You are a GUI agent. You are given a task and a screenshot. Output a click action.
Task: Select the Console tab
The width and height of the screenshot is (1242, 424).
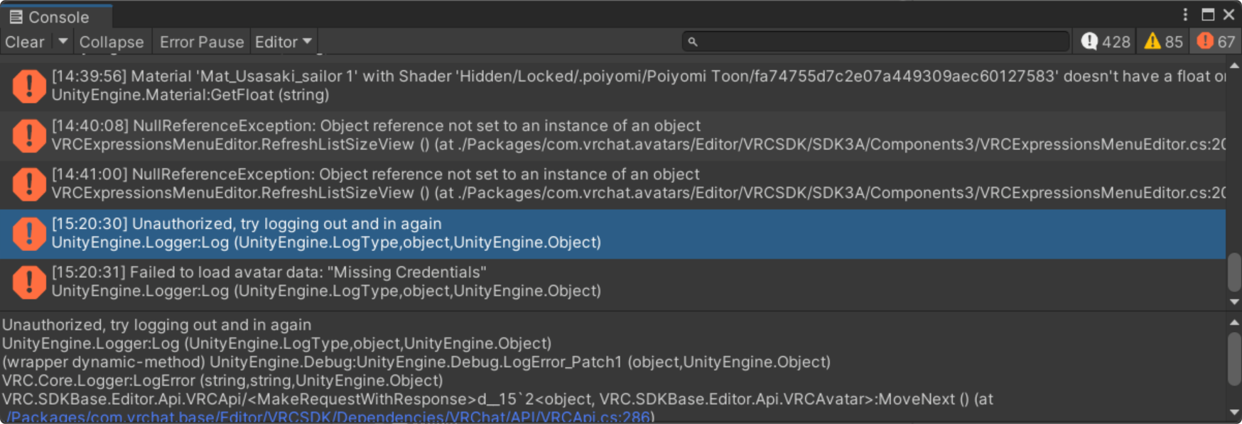coord(58,17)
